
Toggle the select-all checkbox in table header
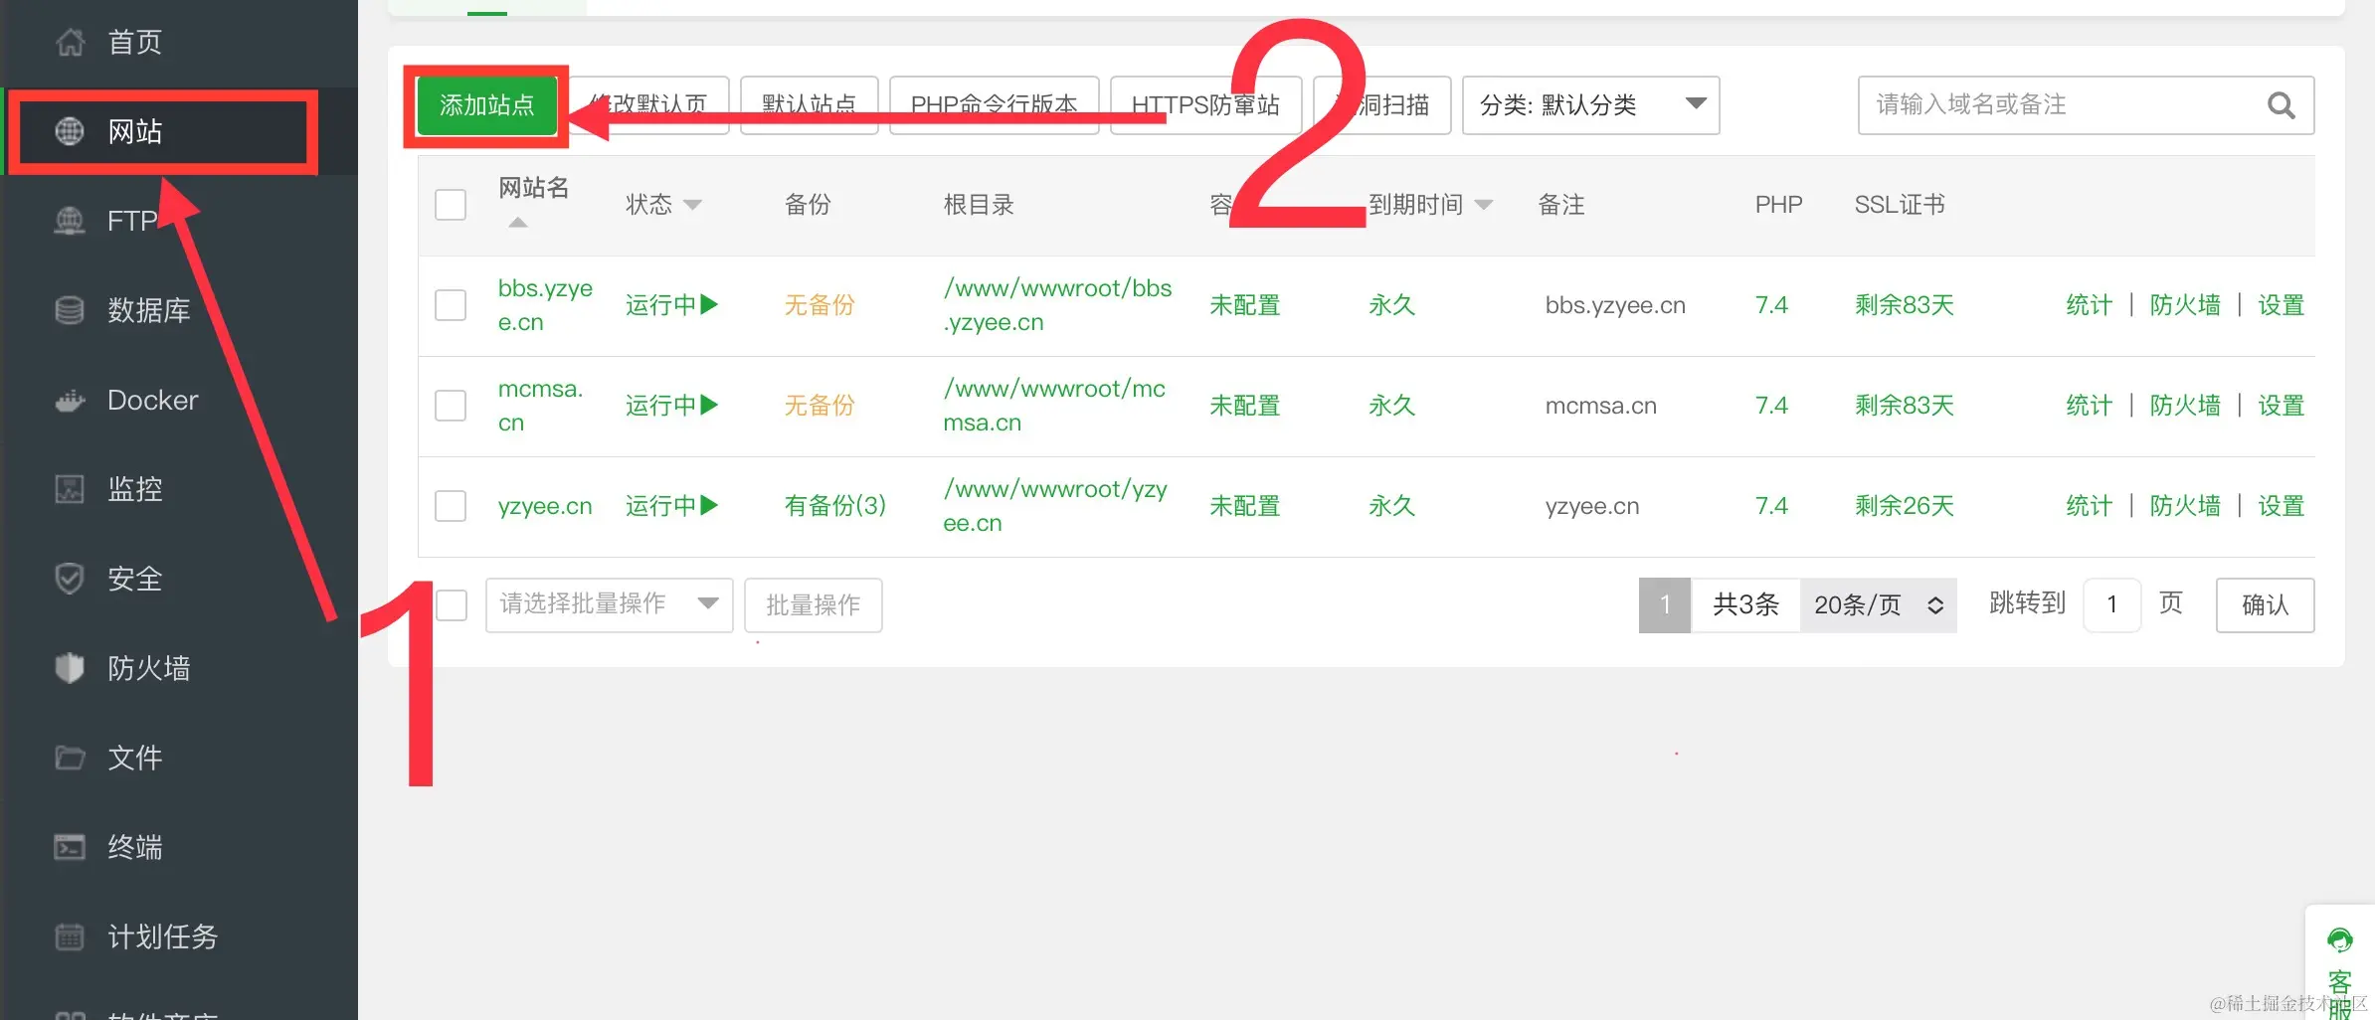pos(451,205)
